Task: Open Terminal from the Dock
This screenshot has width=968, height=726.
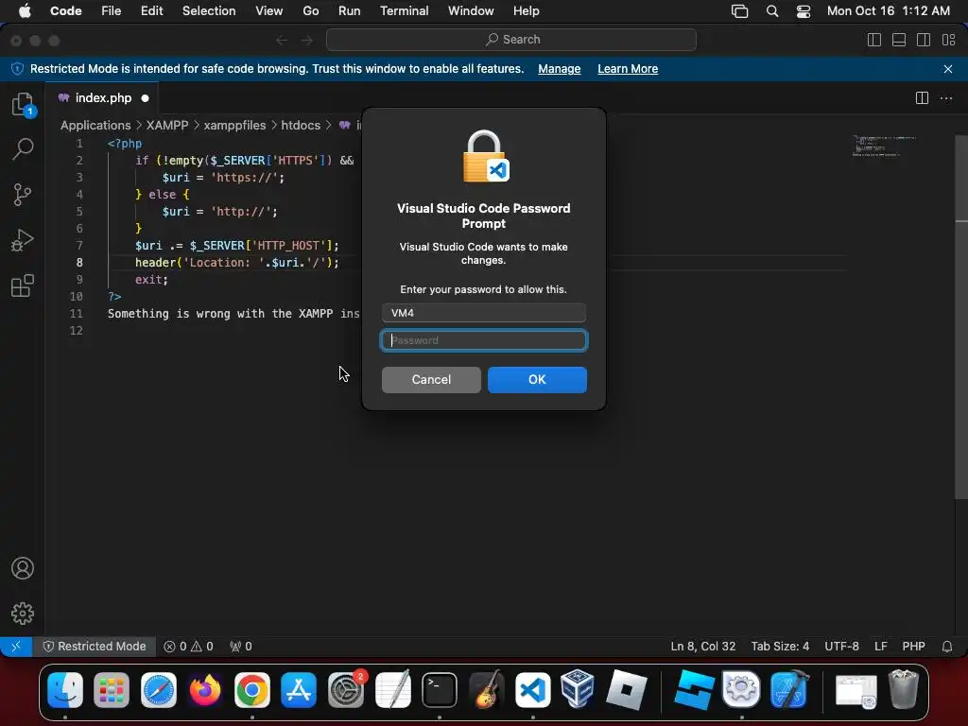Action: pyautogui.click(x=440, y=689)
